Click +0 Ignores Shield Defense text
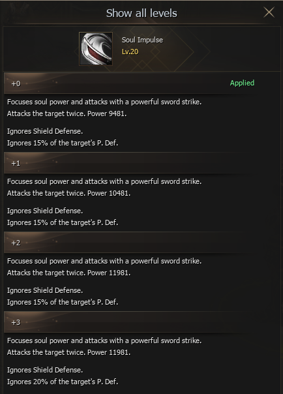 [45, 131]
